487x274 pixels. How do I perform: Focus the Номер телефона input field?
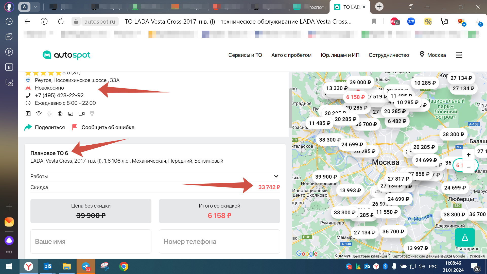[x=219, y=242]
